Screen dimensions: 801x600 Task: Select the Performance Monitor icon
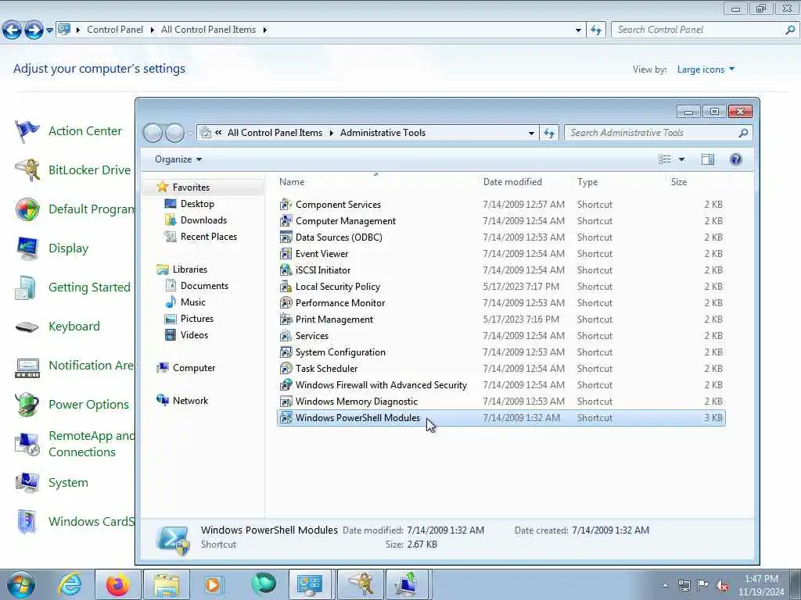(286, 302)
